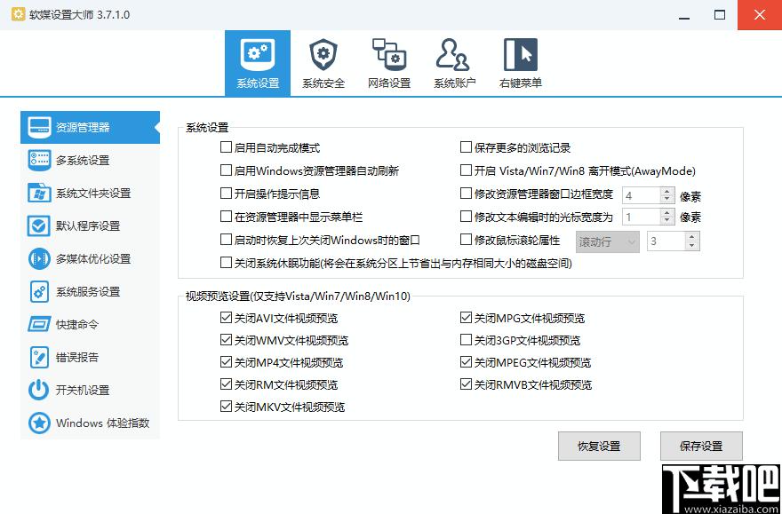This screenshot has width=782, height=514.
Task: Open the 右键菜单 cursor icon
Action: [520, 54]
